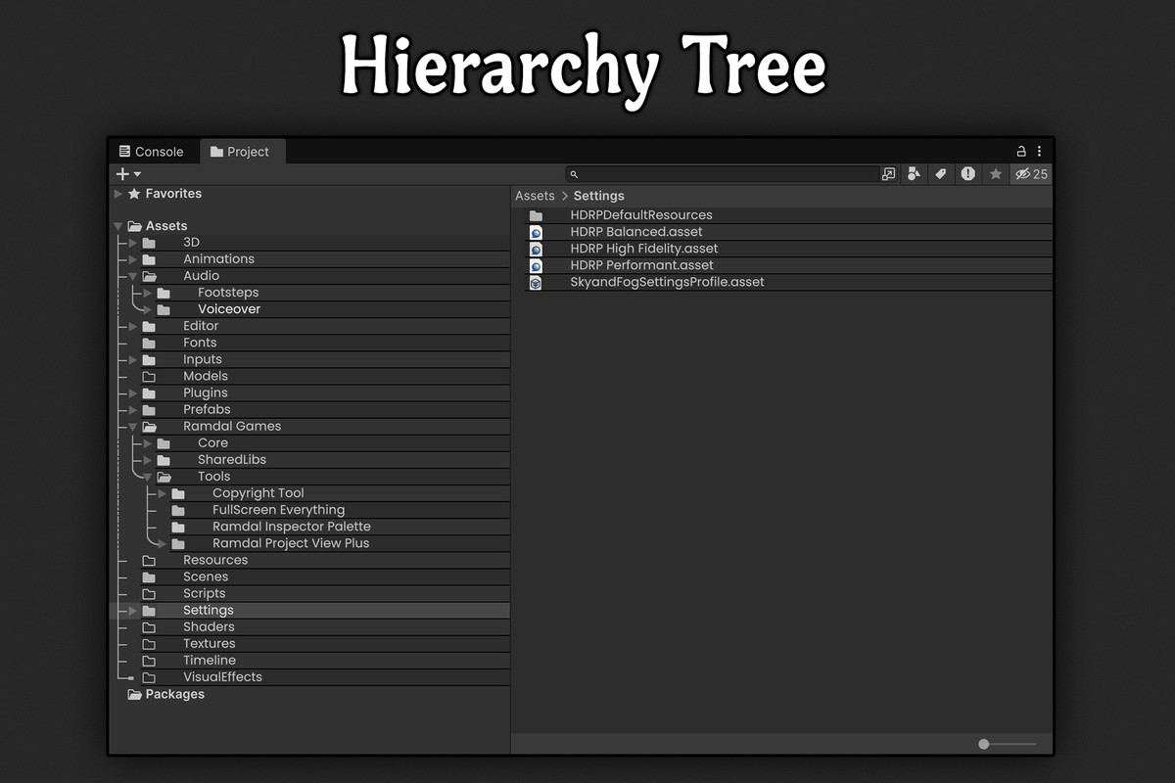
Task: Open the Project panel kebab menu
Action: 1040,151
